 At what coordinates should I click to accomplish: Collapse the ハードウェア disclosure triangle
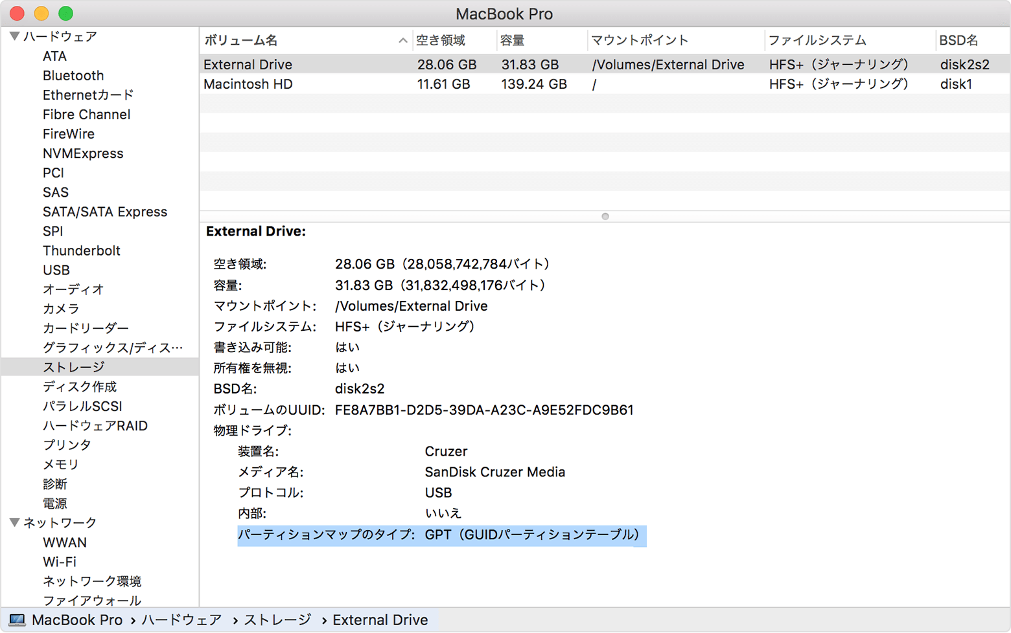pyautogui.click(x=14, y=36)
